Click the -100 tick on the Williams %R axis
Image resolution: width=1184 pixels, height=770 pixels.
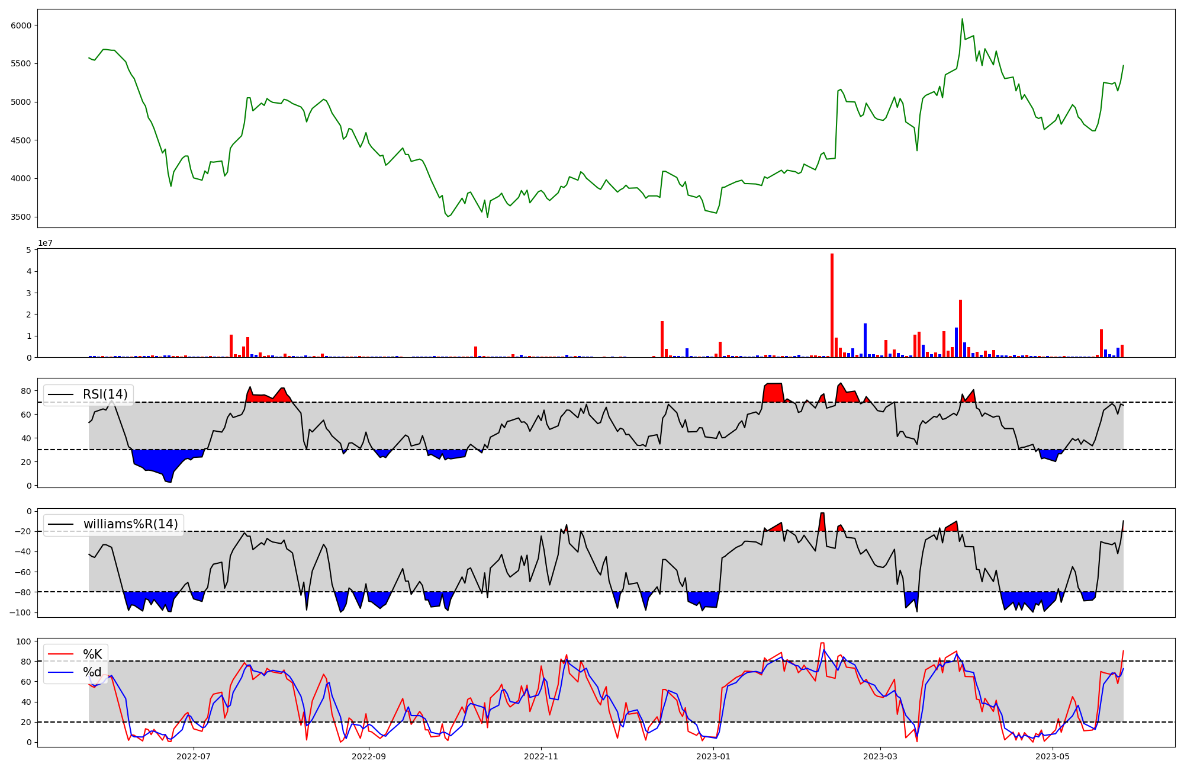(21, 612)
